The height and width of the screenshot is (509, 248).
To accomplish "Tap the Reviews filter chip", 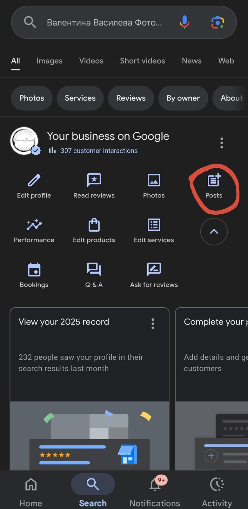I will tap(131, 98).
